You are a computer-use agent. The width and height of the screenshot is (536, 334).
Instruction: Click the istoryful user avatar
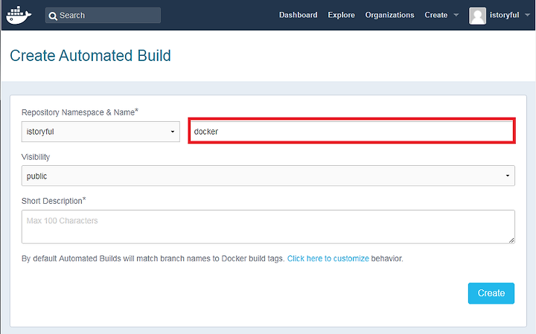477,16
